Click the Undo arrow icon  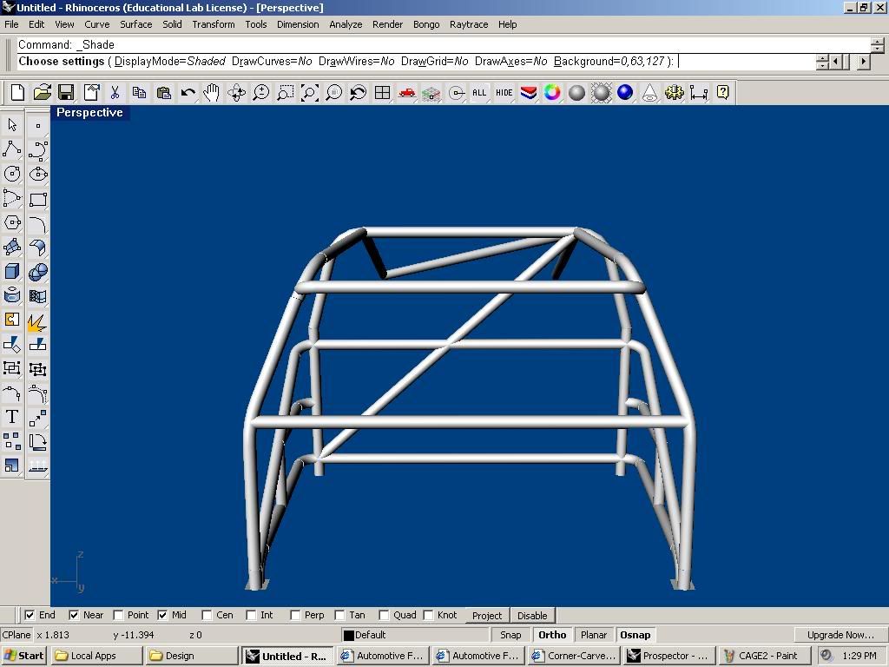(x=188, y=93)
